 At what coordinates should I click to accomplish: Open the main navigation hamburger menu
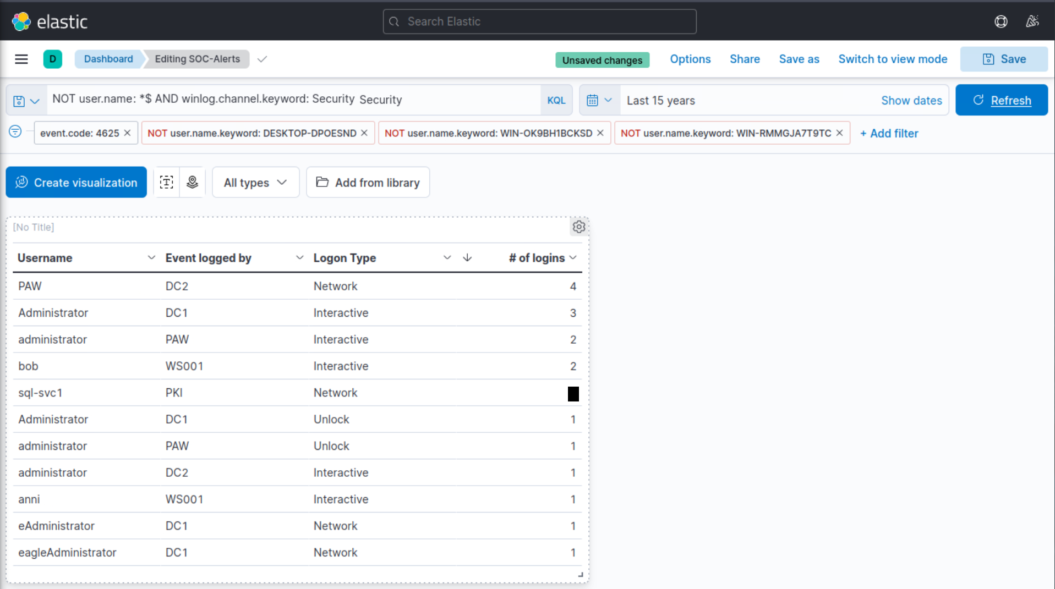click(x=21, y=59)
